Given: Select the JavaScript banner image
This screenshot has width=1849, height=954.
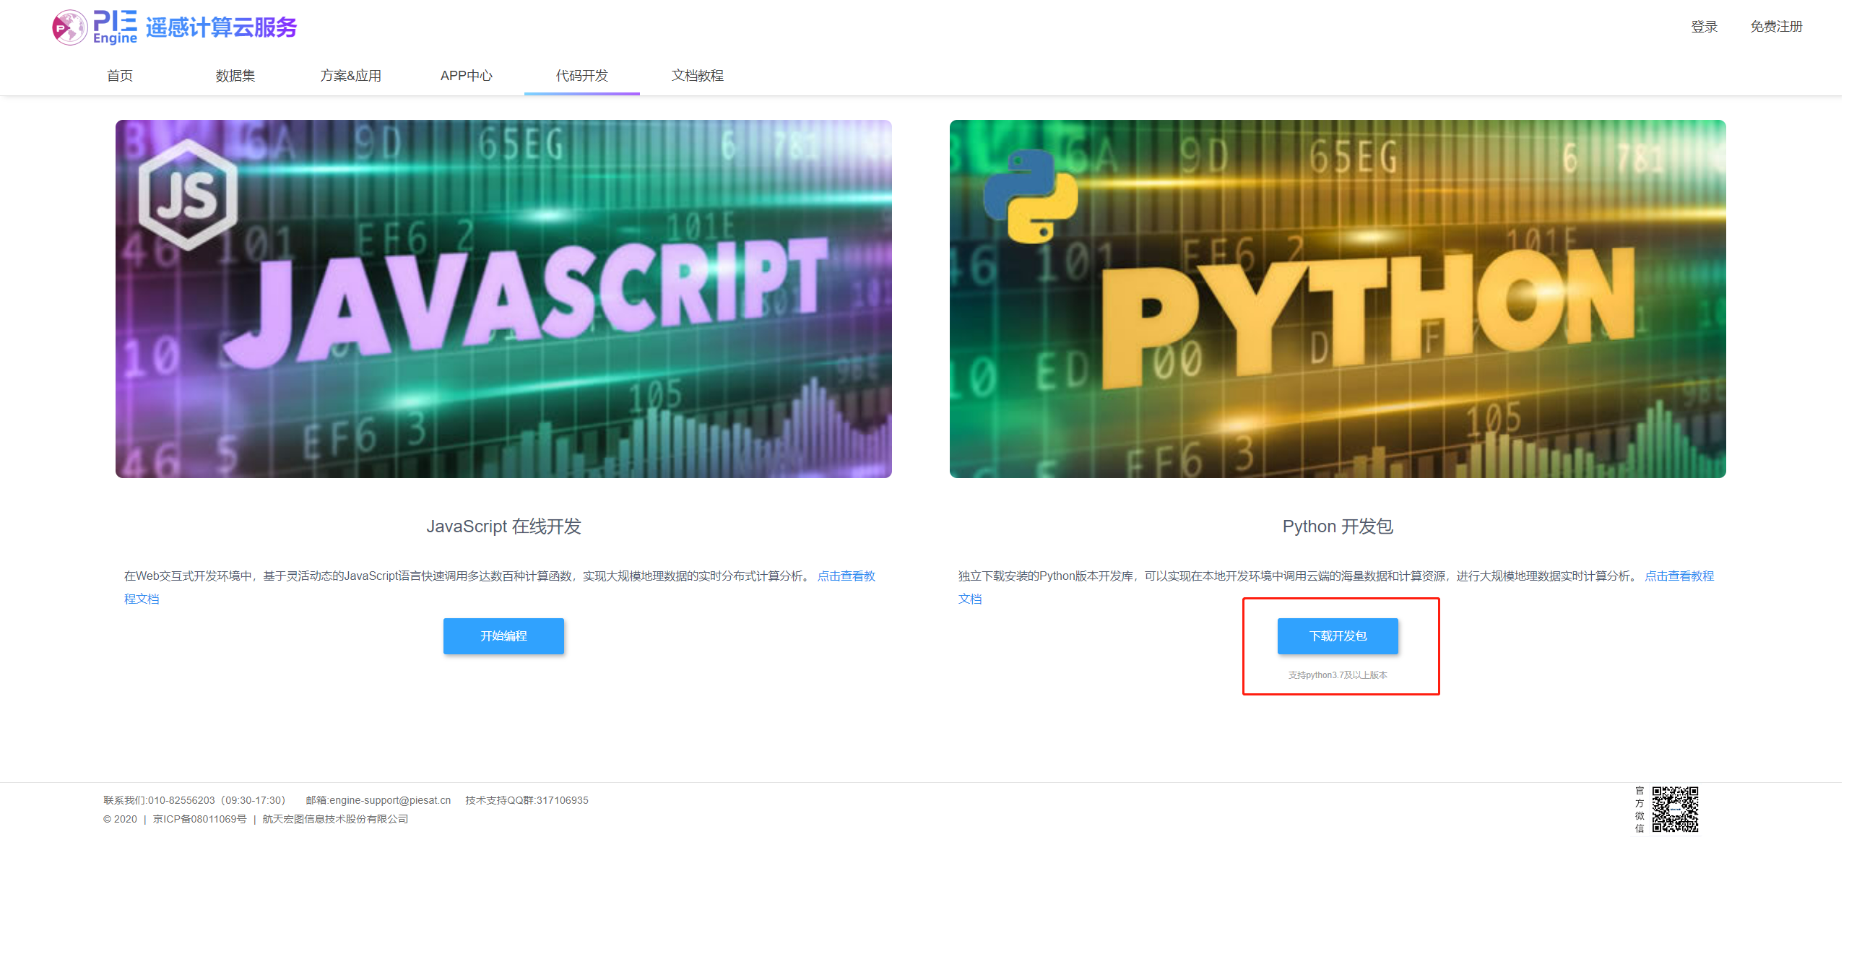Looking at the screenshot, I should click(503, 298).
